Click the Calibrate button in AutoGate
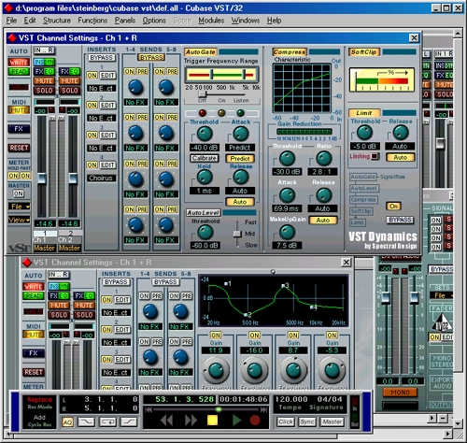The height and width of the screenshot is (443, 467). click(x=205, y=158)
